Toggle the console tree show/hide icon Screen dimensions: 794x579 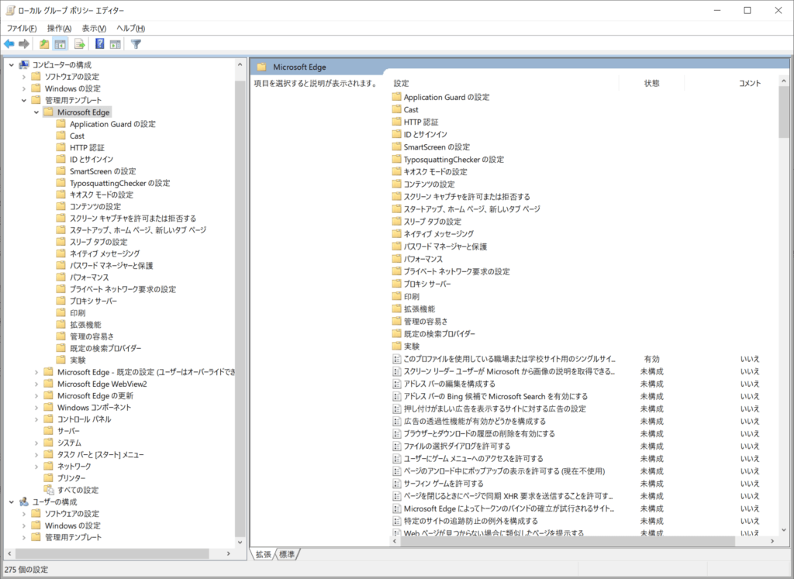click(x=60, y=44)
